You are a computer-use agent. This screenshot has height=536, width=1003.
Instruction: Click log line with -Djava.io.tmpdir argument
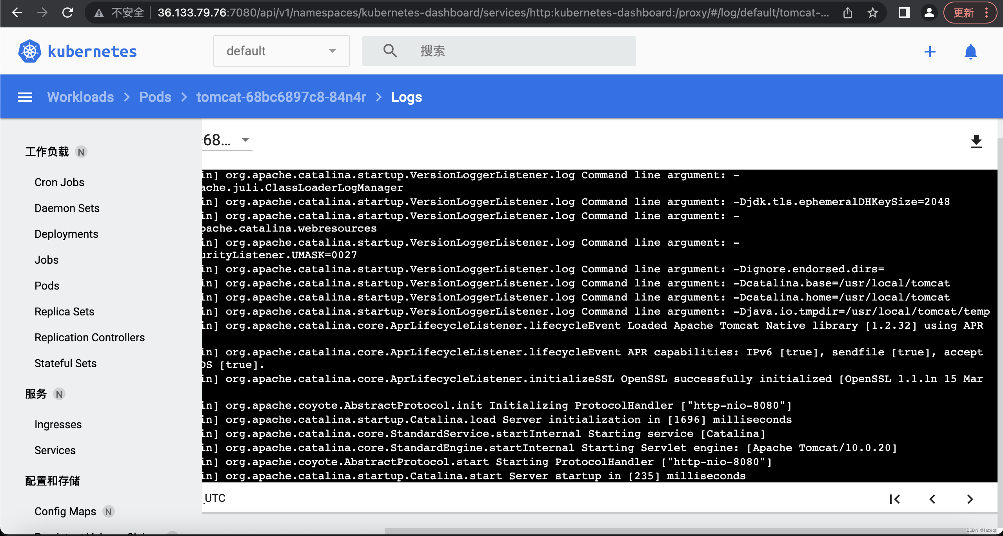pos(596,311)
